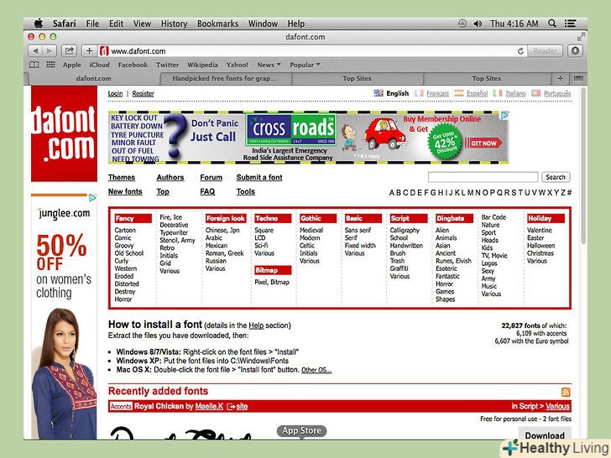
Task: Open Pixel, Bitmap category
Action: click(x=272, y=282)
